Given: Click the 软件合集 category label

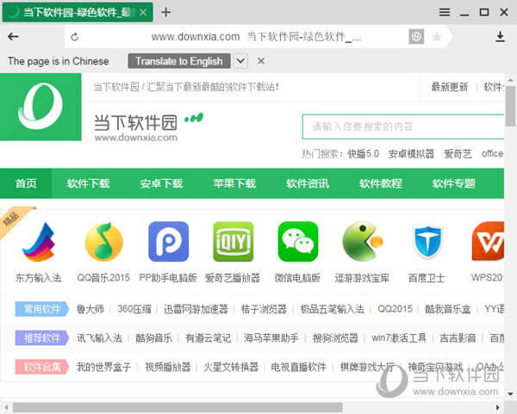Looking at the screenshot, I should click(42, 367).
